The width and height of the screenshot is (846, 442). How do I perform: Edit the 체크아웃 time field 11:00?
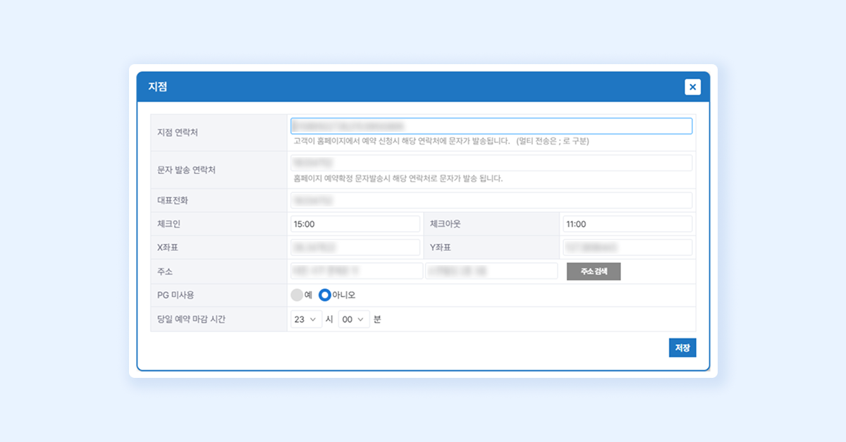click(627, 224)
